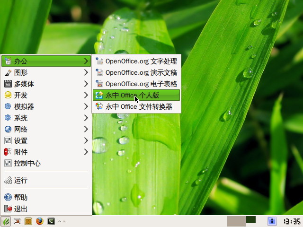Expand the 开发 submenu arrow
Screen dimensions: 303x227
[x=86, y=95]
